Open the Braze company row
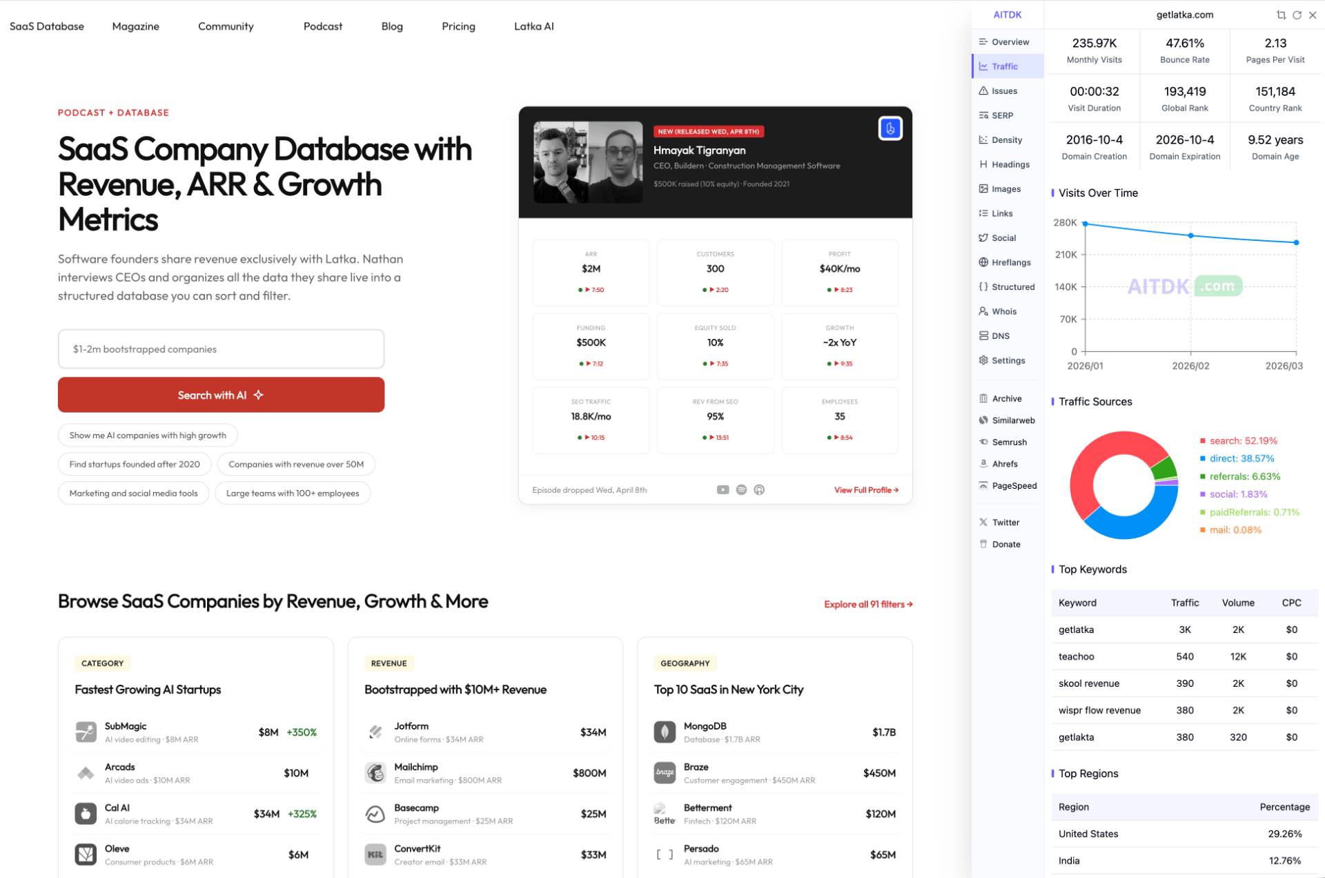Image resolution: width=1325 pixels, height=878 pixels. (774, 773)
